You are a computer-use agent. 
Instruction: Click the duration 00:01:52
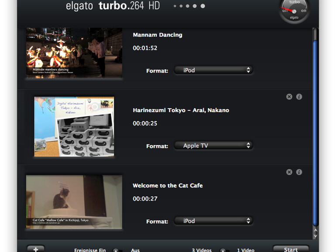pyautogui.click(x=145, y=48)
